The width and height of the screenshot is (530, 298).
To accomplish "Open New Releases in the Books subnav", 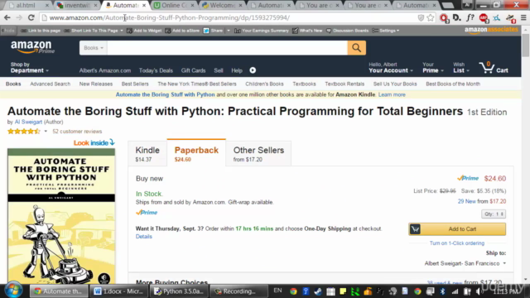I will click(96, 84).
